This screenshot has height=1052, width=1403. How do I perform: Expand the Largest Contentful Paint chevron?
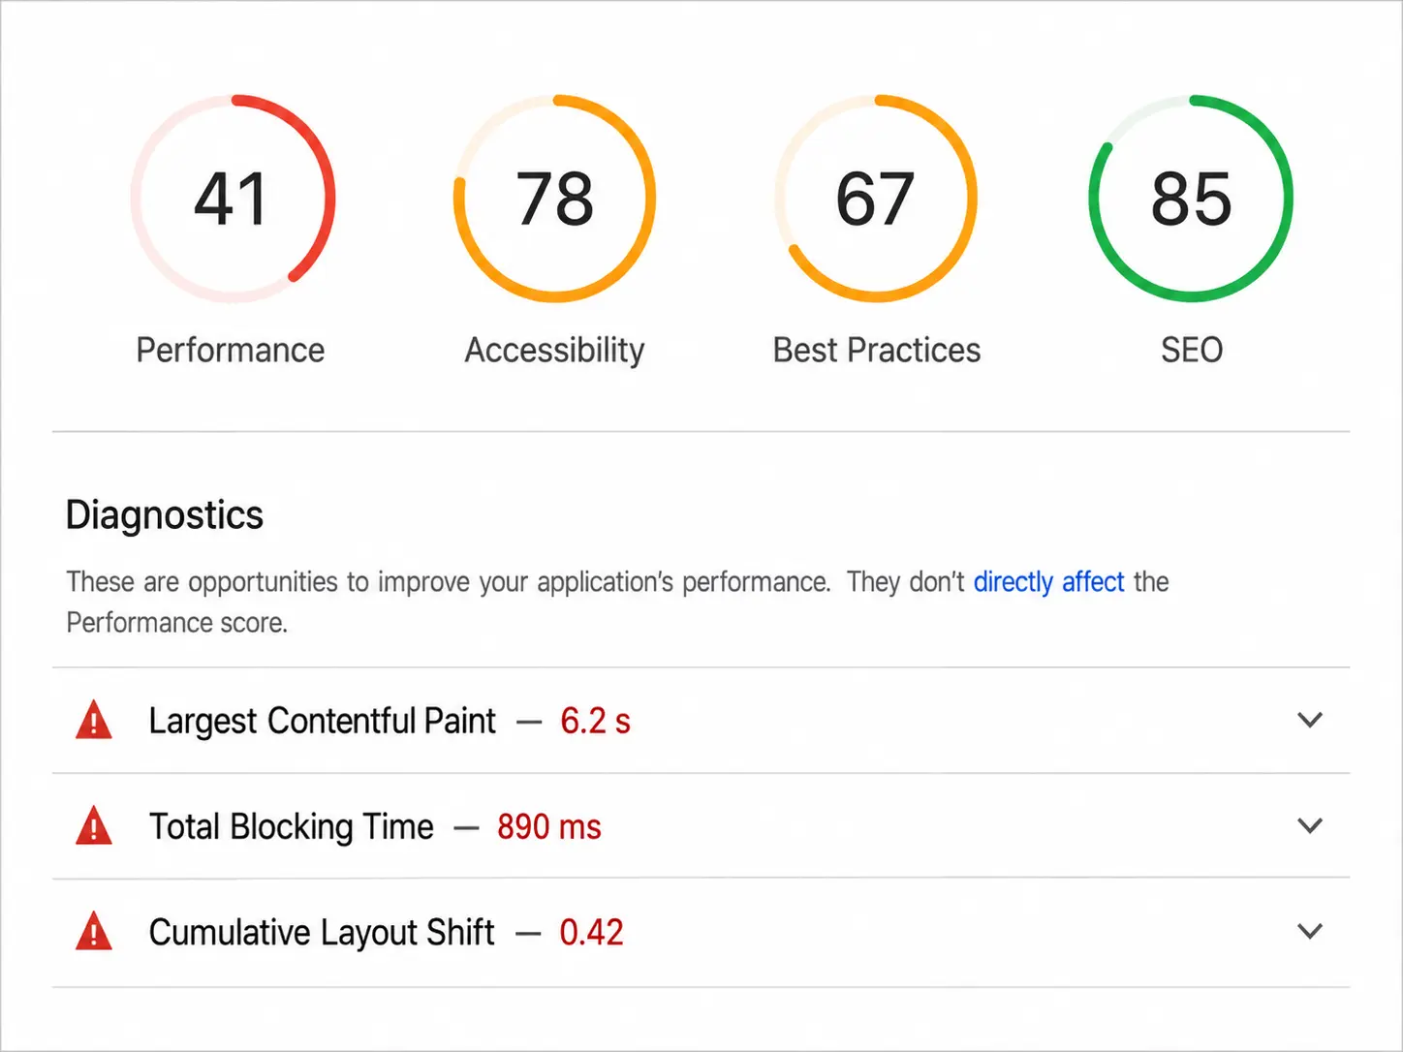(x=1310, y=720)
